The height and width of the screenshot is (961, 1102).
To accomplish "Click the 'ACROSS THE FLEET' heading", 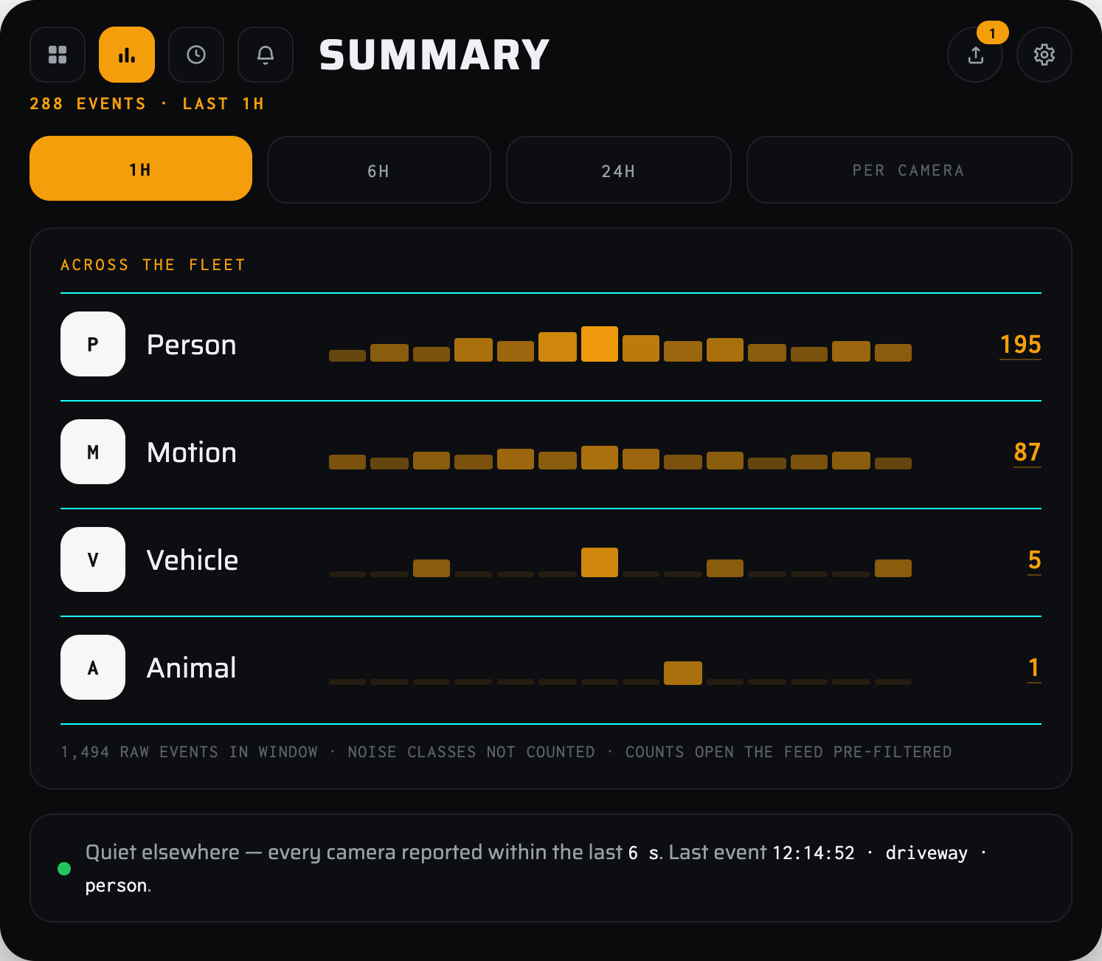I will click(153, 265).
